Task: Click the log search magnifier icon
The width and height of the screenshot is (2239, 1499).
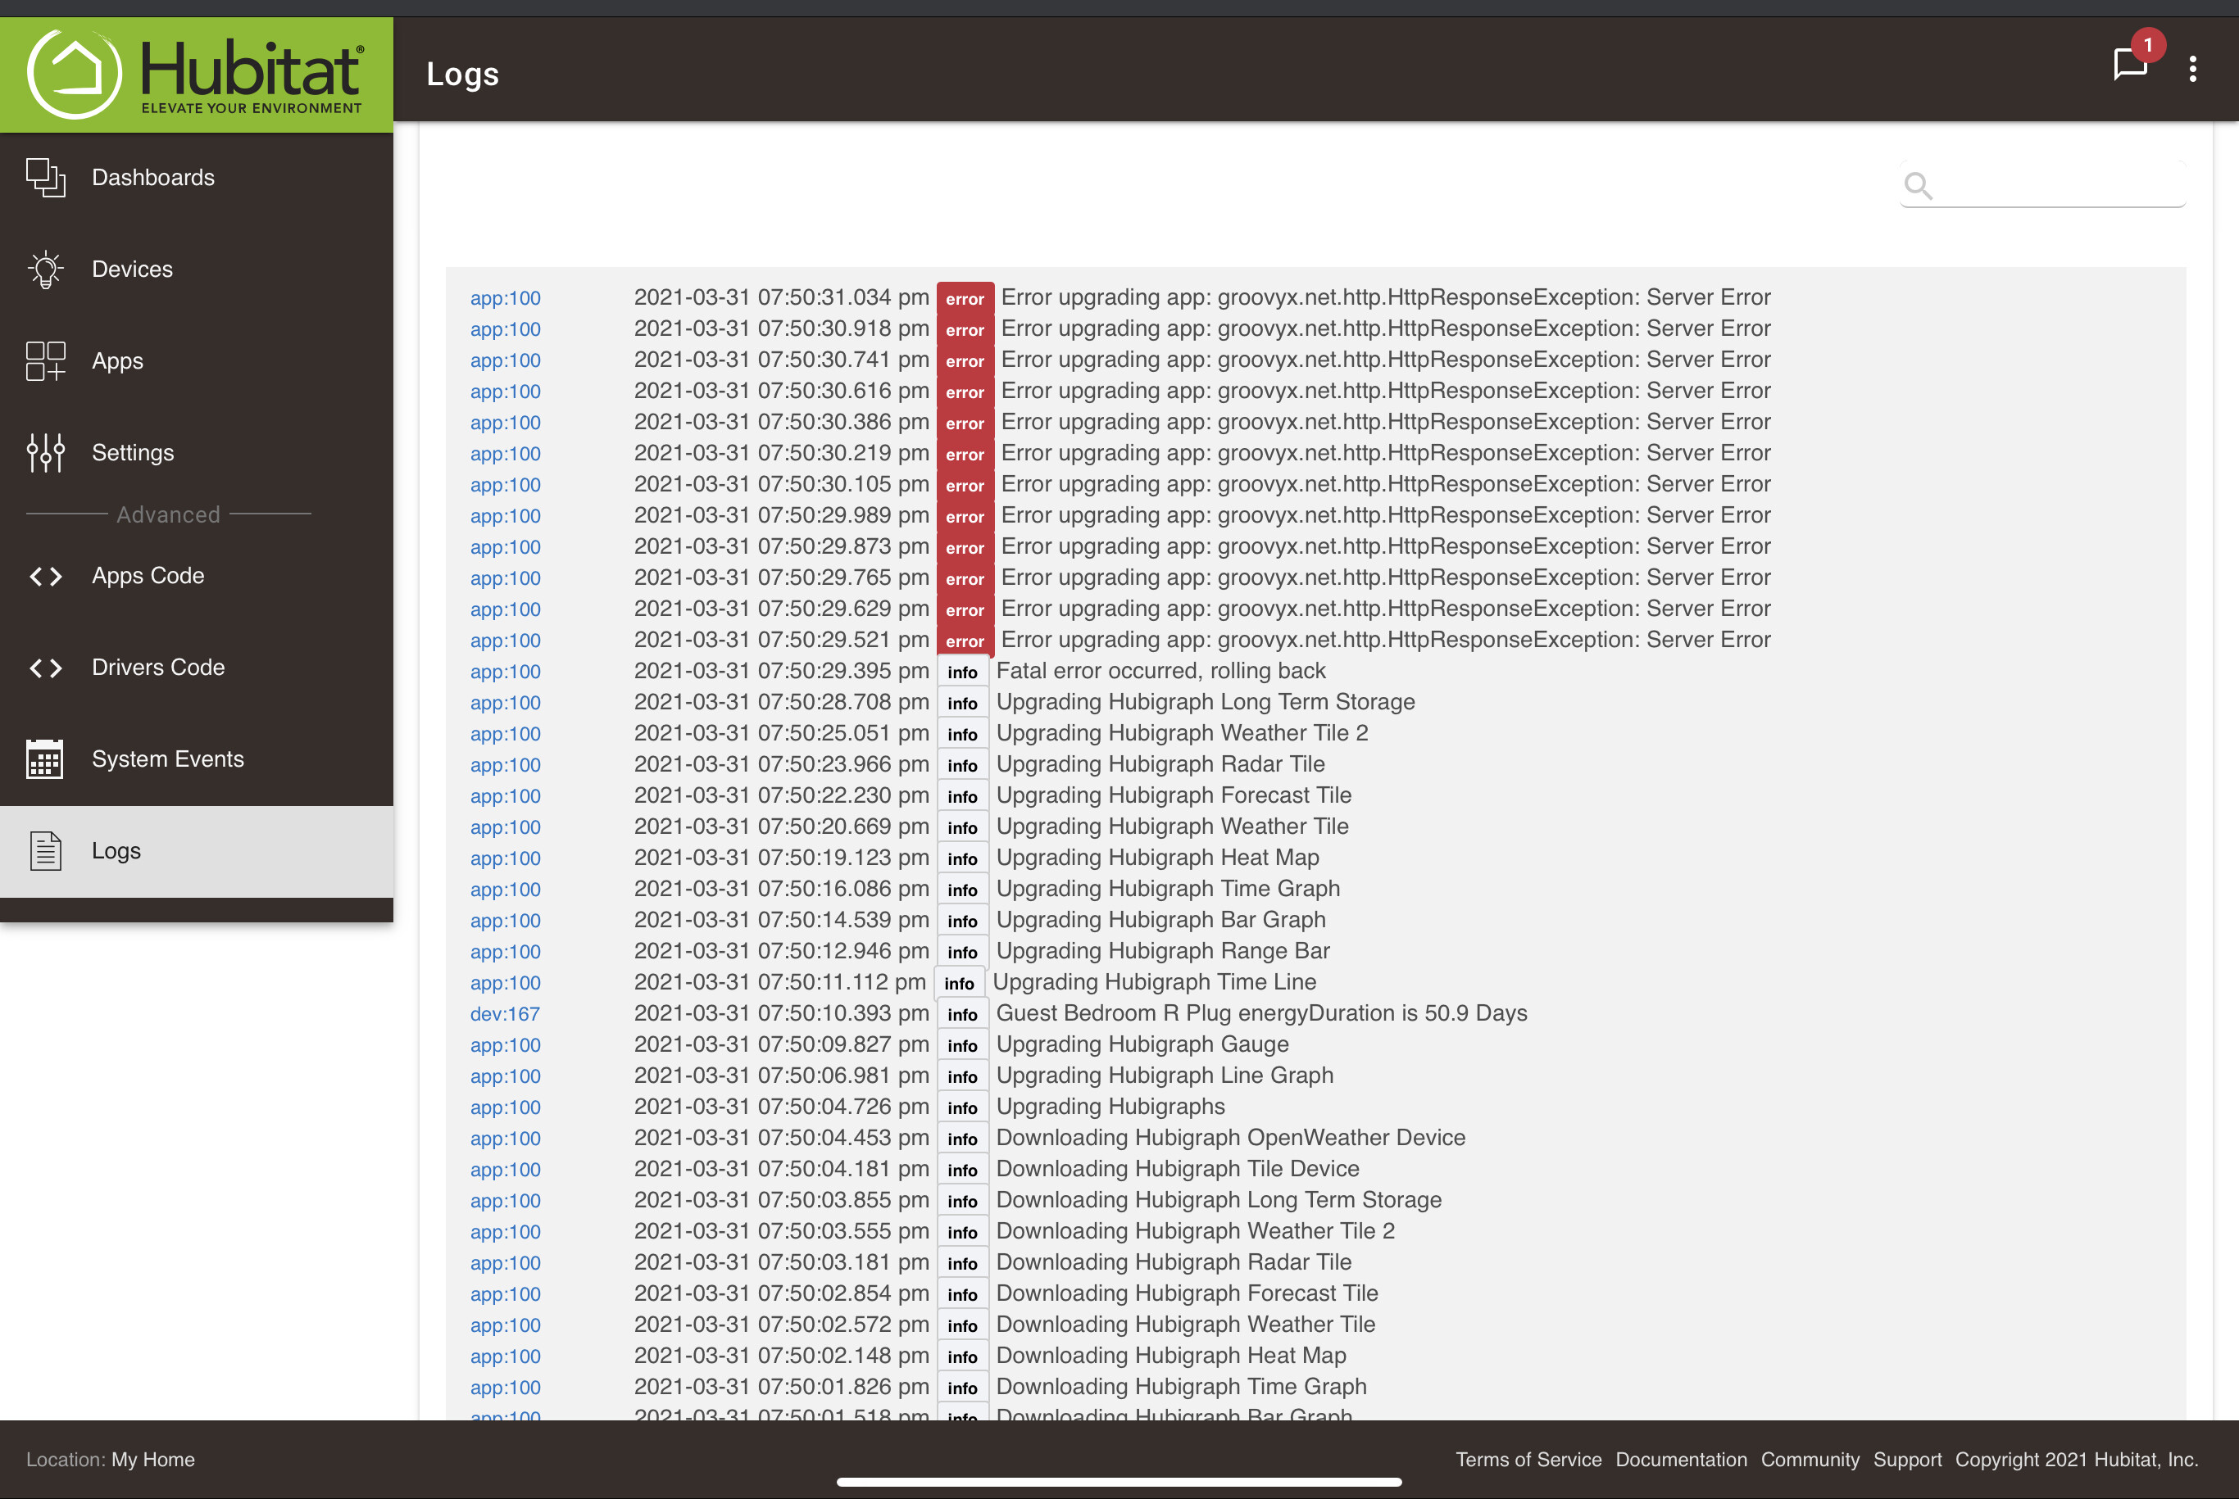Action: point(1918,185)
